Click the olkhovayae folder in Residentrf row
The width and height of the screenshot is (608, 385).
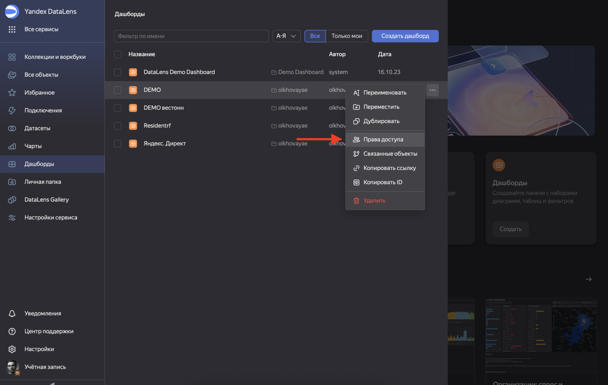[290, 126]
